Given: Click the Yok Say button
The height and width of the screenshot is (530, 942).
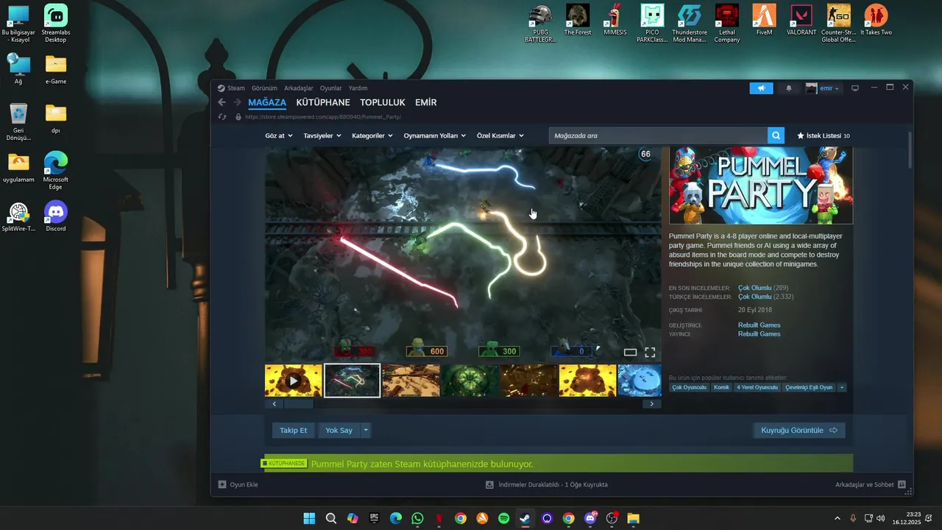Looking at the screenshot, I should pyautogui.click(x=339, y=430).
